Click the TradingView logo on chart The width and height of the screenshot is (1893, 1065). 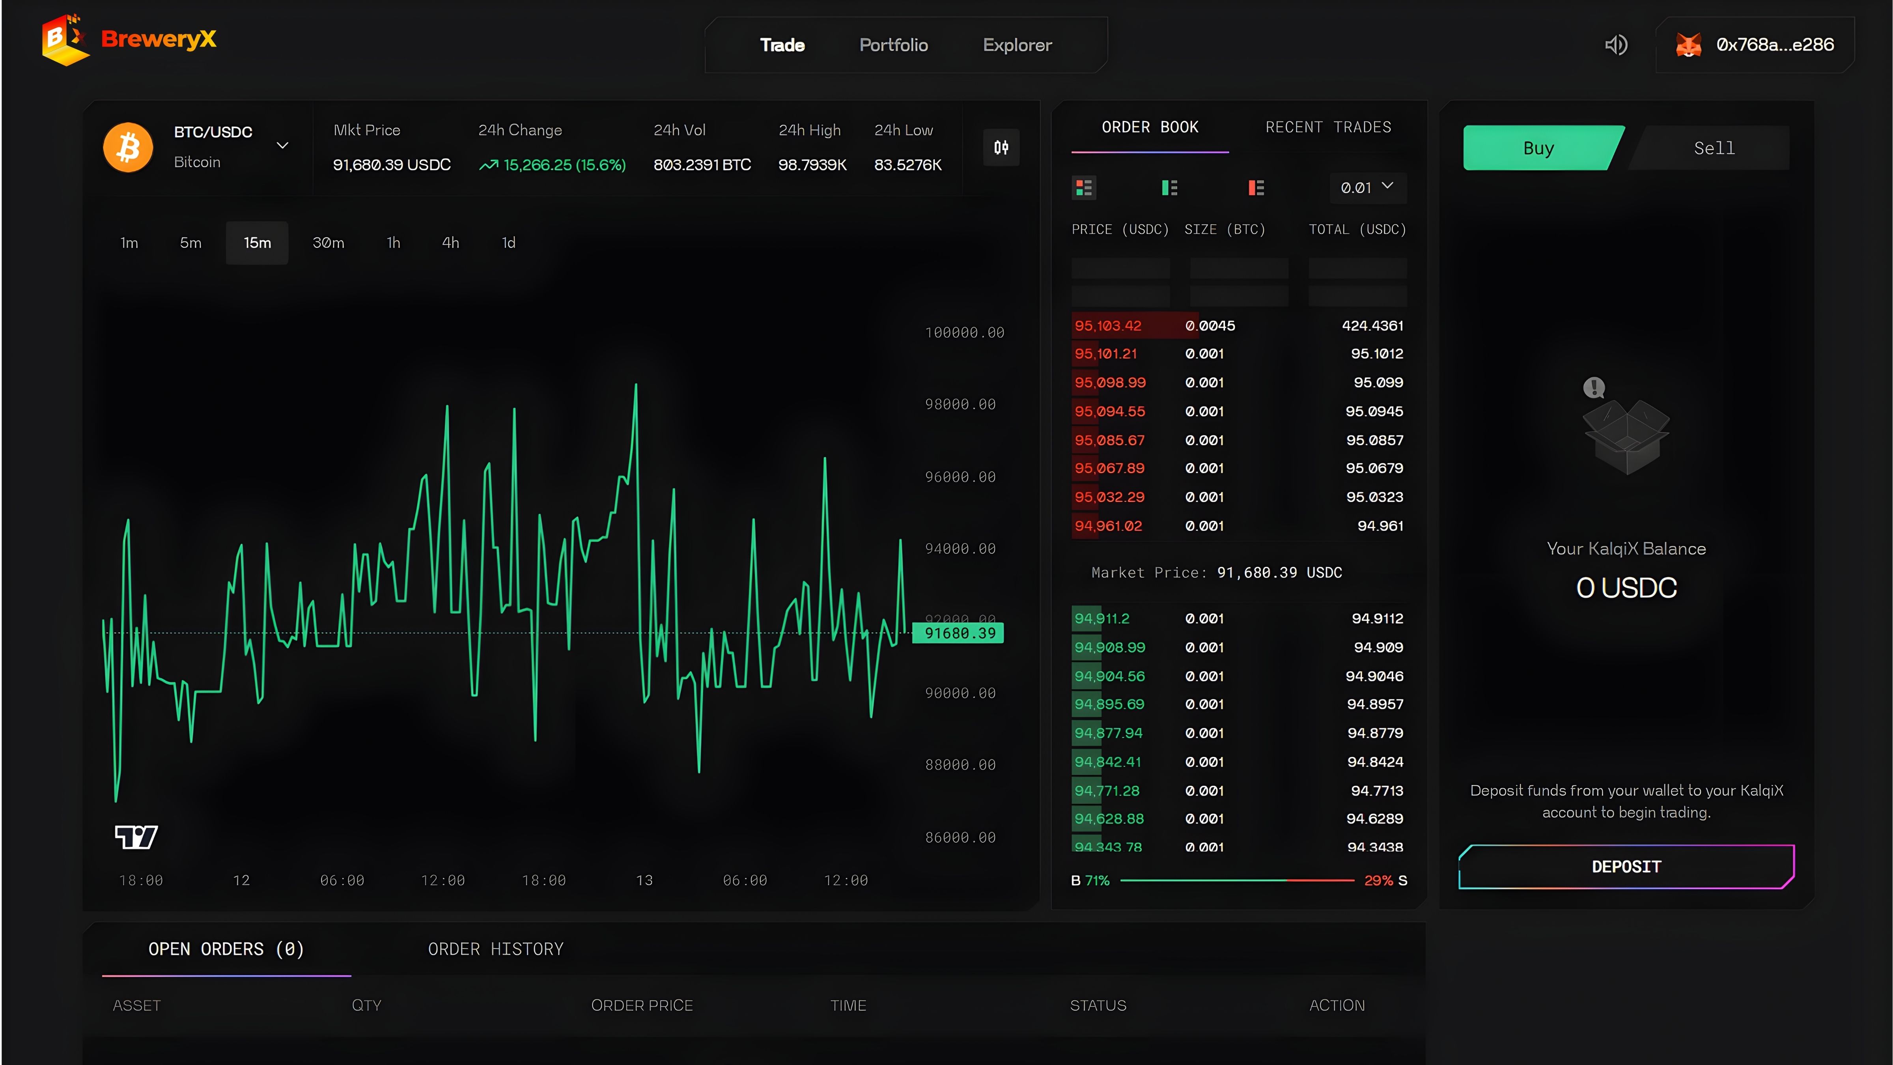tap(137, 836)
